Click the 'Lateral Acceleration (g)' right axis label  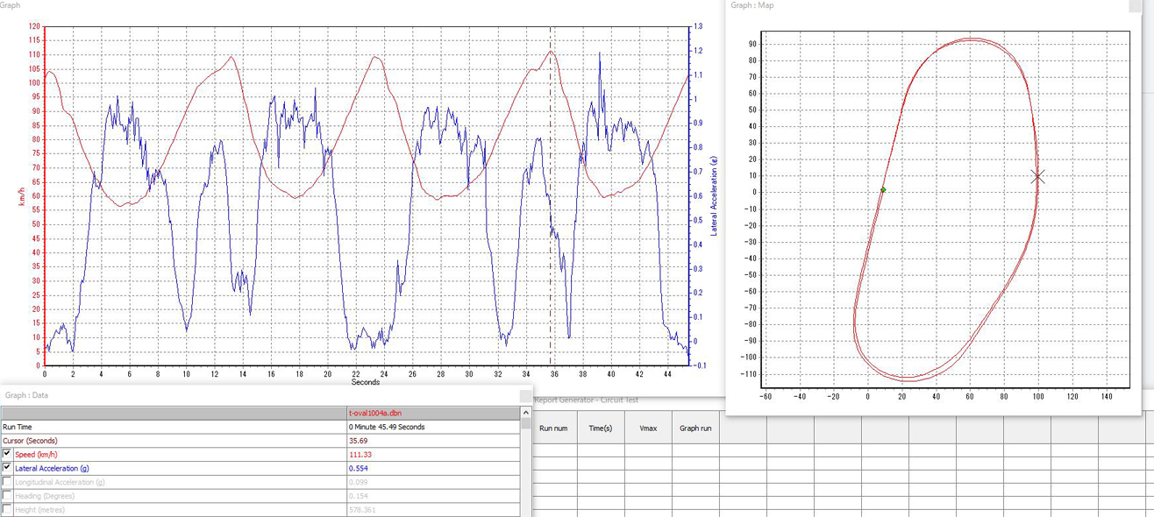tap(715, 196)
